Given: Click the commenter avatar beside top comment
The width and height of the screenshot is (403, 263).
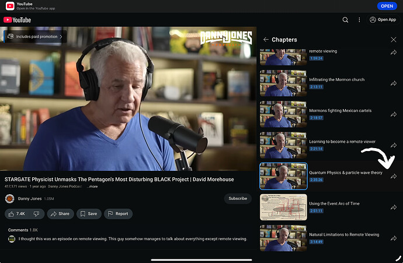Looking at the screenshot, I should (x=12, y=239).
